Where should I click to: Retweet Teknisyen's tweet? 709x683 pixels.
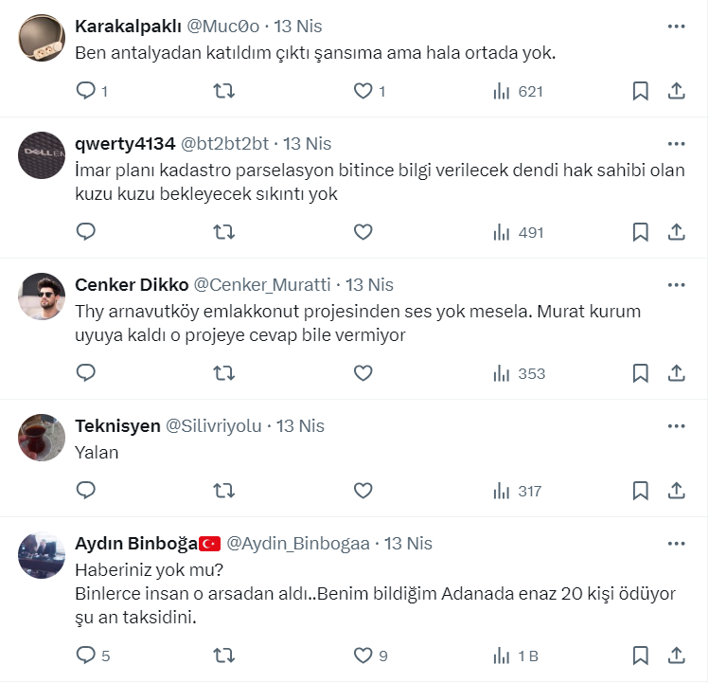tap(223, 491)
